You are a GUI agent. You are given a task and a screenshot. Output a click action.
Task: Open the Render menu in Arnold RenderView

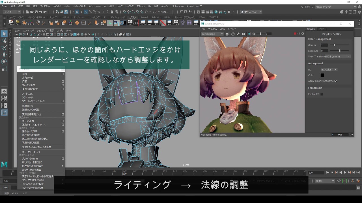(232, 29)
